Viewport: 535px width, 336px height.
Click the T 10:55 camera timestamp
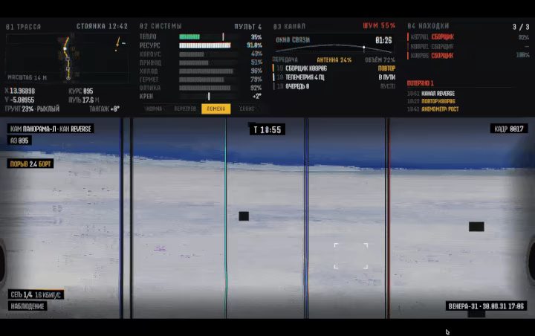click(x=267, y=130)
